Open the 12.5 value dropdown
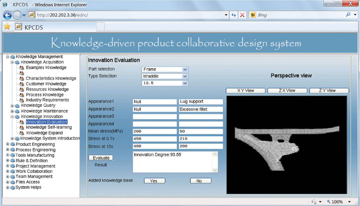The height and width of the screenshot is (206, 360). pyautogui.click(x=185, y=83)
